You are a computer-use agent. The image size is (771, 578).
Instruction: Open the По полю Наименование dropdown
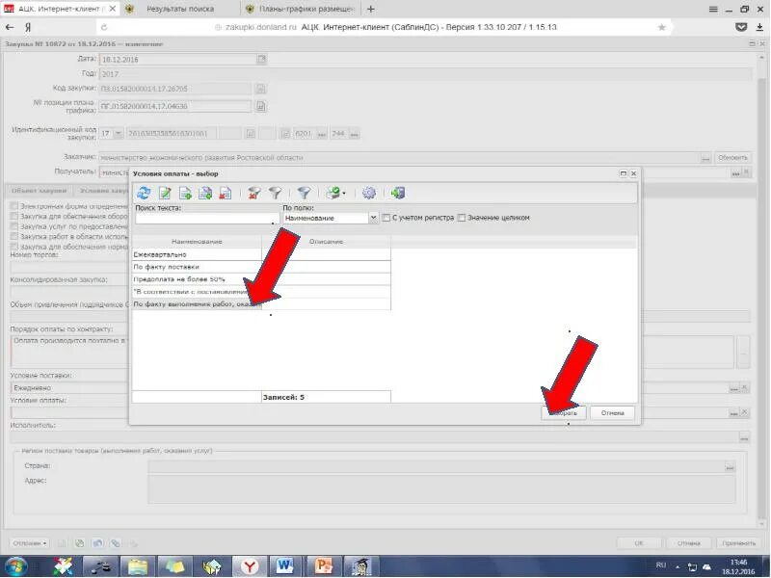tap(373, 218)
